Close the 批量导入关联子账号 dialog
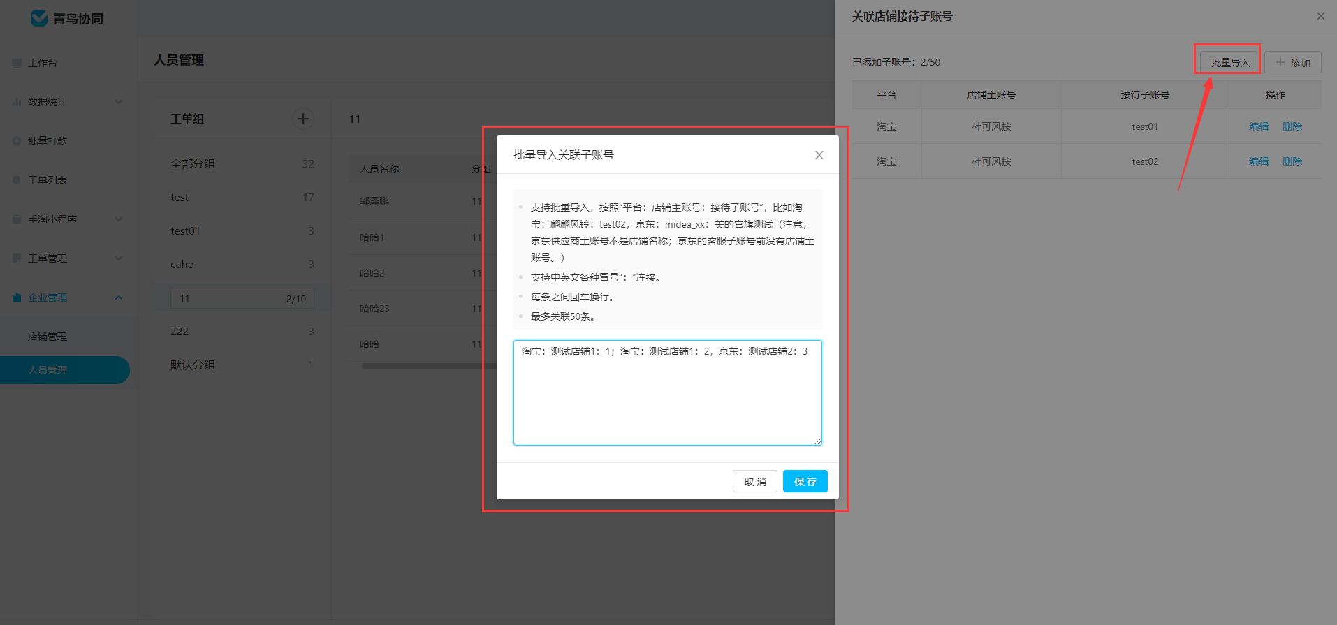The image size is (1337, 625). 819,155
